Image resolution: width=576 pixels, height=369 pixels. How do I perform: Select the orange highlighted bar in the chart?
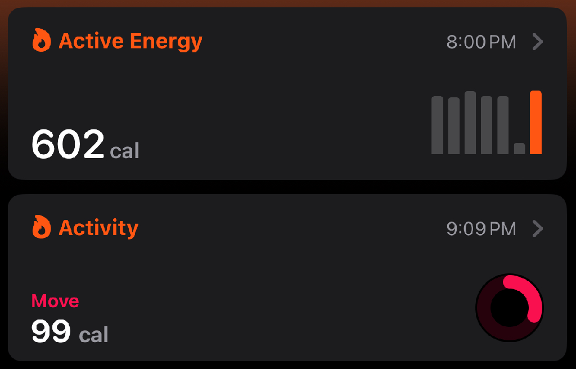pos(535,123)
